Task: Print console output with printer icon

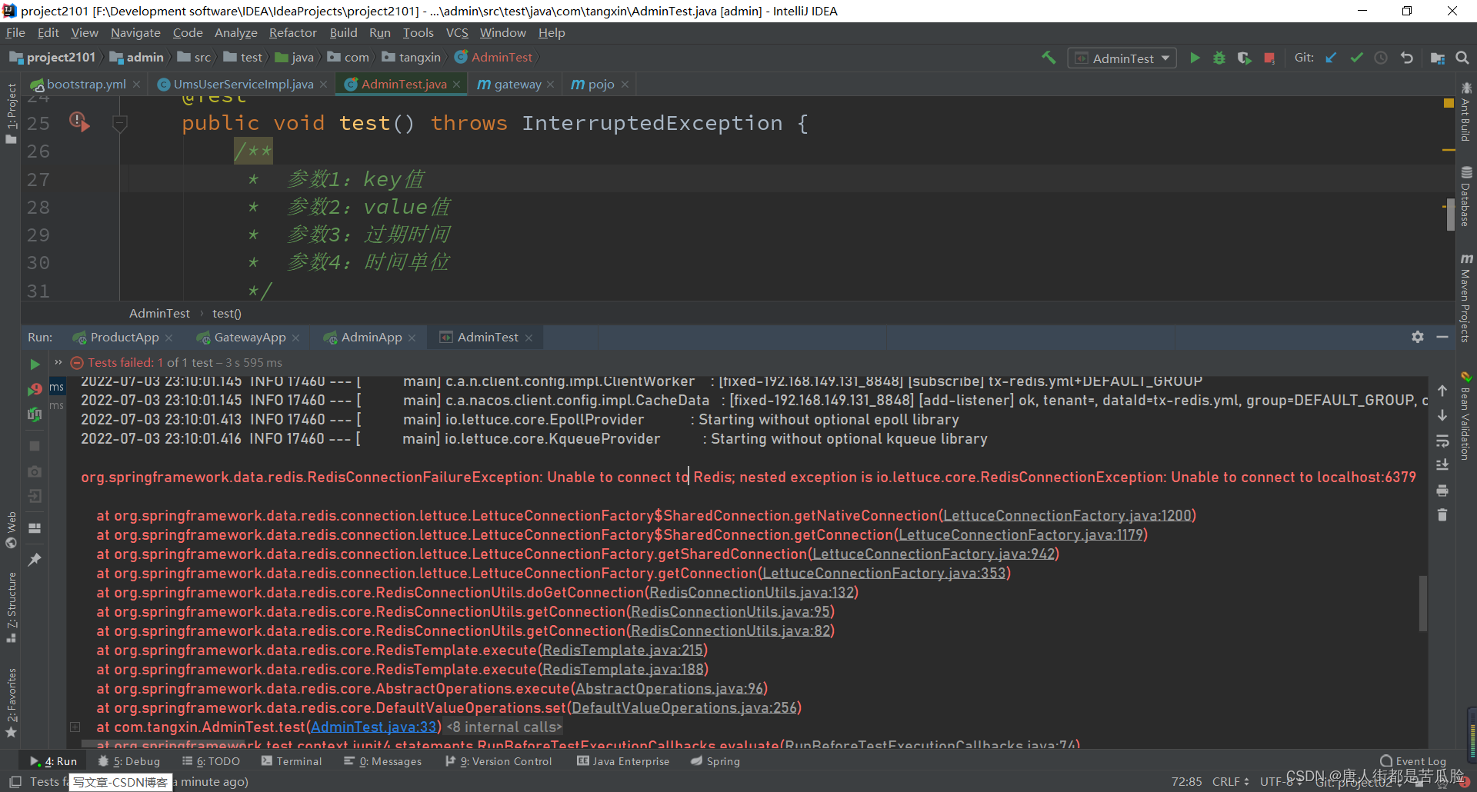Action: click(1442, 491)
